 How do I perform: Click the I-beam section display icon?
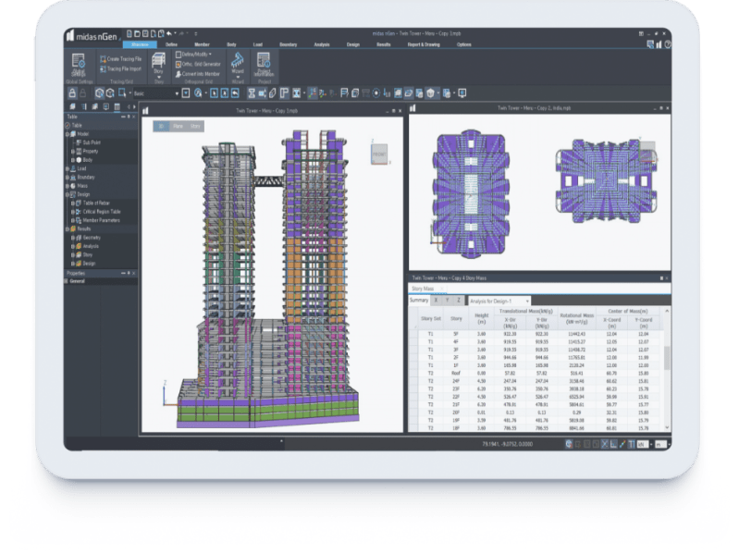tap(252, 93)
